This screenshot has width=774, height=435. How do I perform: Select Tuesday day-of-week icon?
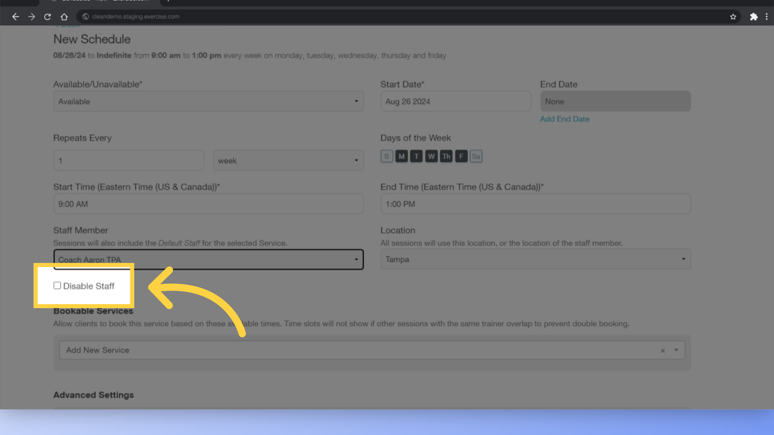pos(416,155)
